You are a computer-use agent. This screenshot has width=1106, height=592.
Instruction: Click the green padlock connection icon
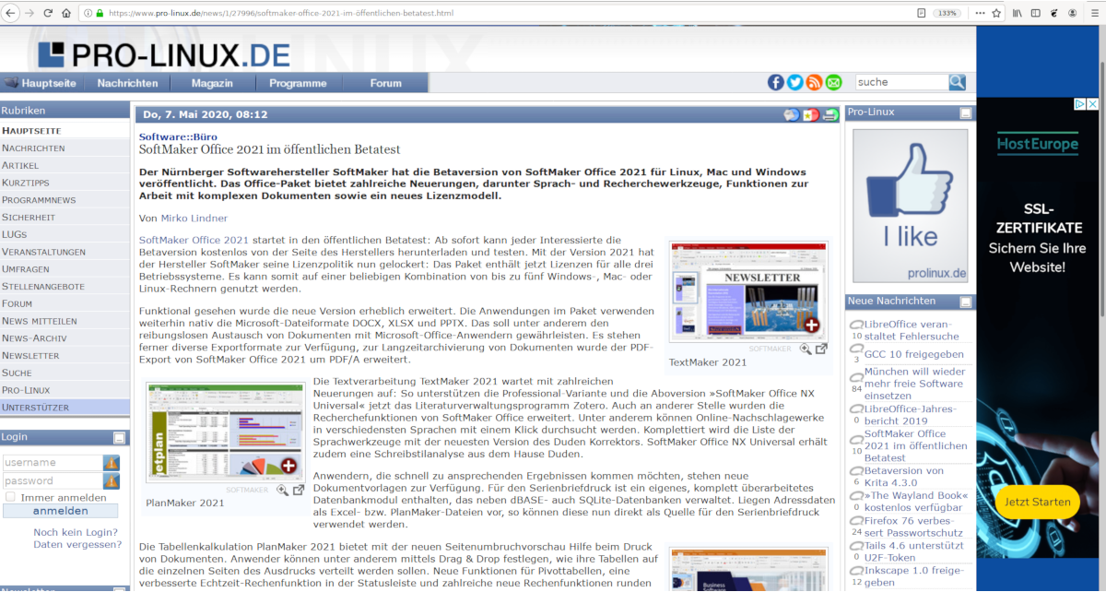point(100,13)
